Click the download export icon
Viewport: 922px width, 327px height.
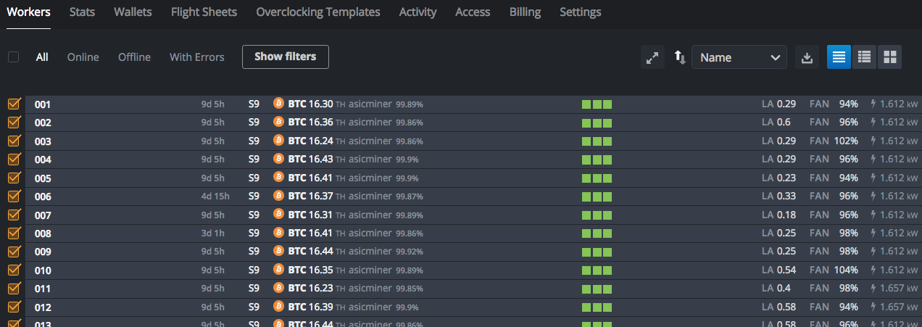pyautogui.click(x=807, y=57)
